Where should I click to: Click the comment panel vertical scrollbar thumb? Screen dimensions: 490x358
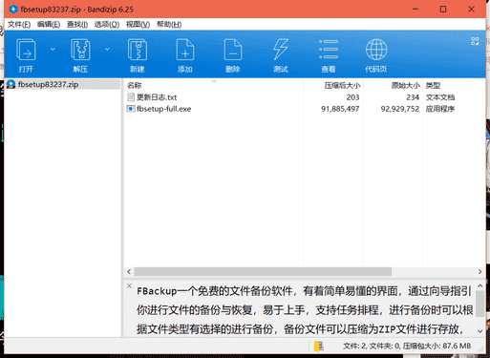click(480, 304)
